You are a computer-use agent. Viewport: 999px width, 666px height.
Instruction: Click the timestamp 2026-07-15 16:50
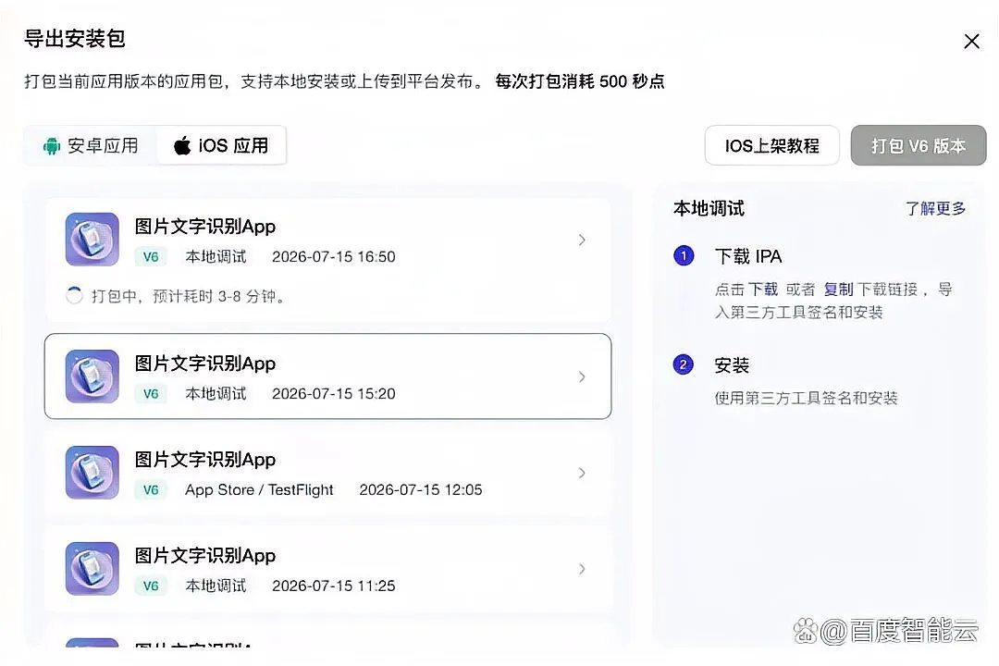coord(333,257)
